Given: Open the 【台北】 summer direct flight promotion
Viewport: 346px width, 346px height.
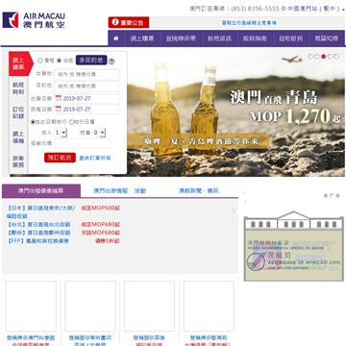Looking at the screenshot, I should coord(38,224).
